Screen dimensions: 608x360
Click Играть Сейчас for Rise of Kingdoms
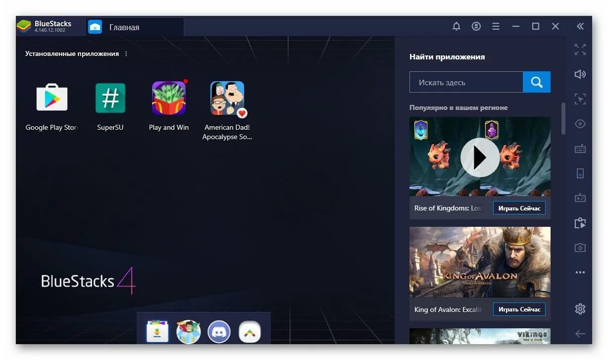(x=519, y=208)
